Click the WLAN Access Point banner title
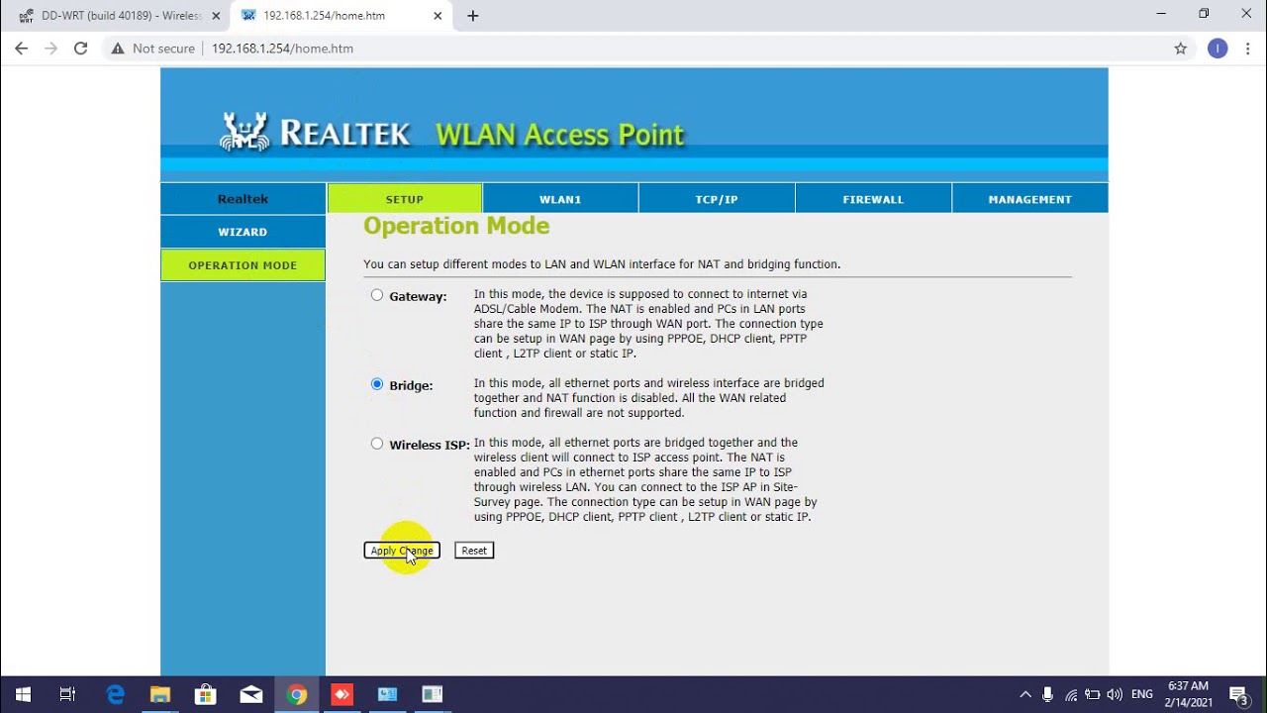 tap(560, 135)
